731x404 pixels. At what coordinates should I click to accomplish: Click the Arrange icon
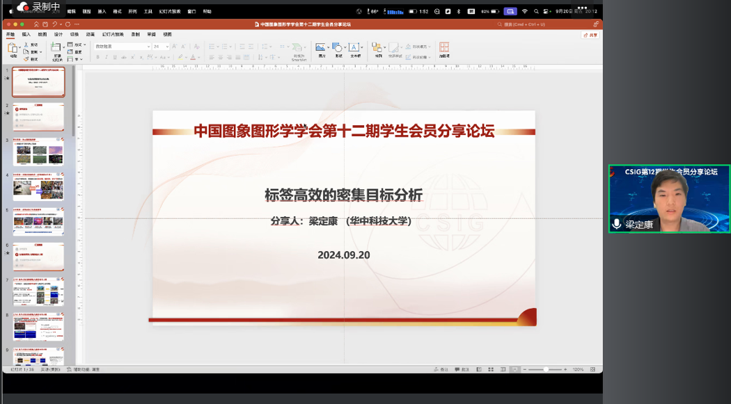(x=377, y=47)
